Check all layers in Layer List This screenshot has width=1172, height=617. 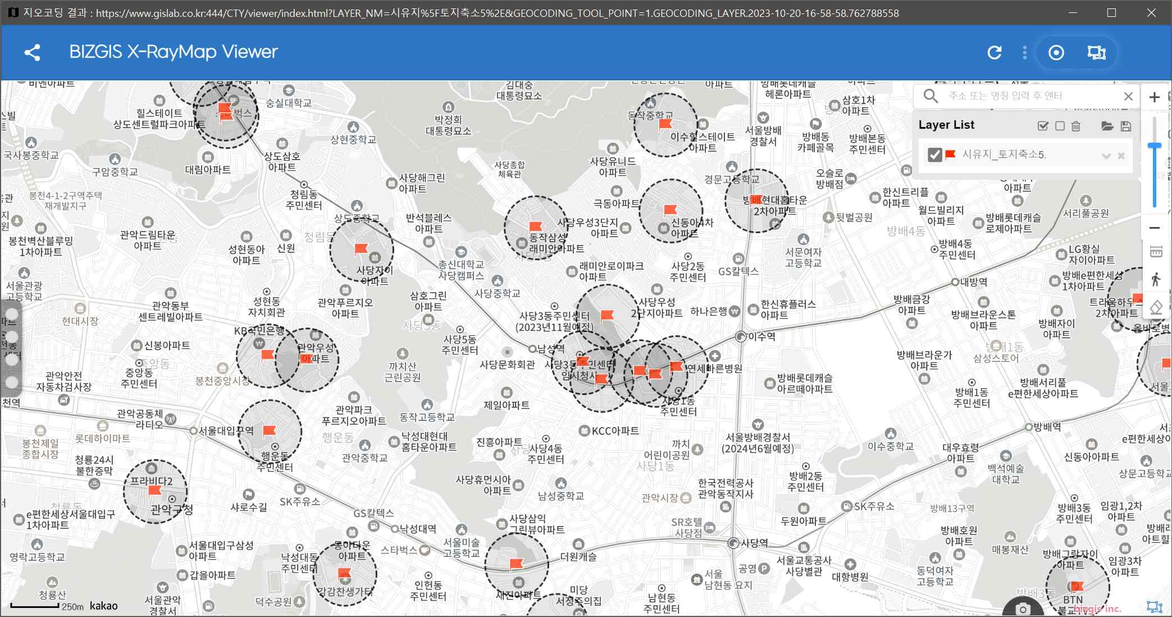[x=1043, y=126]
